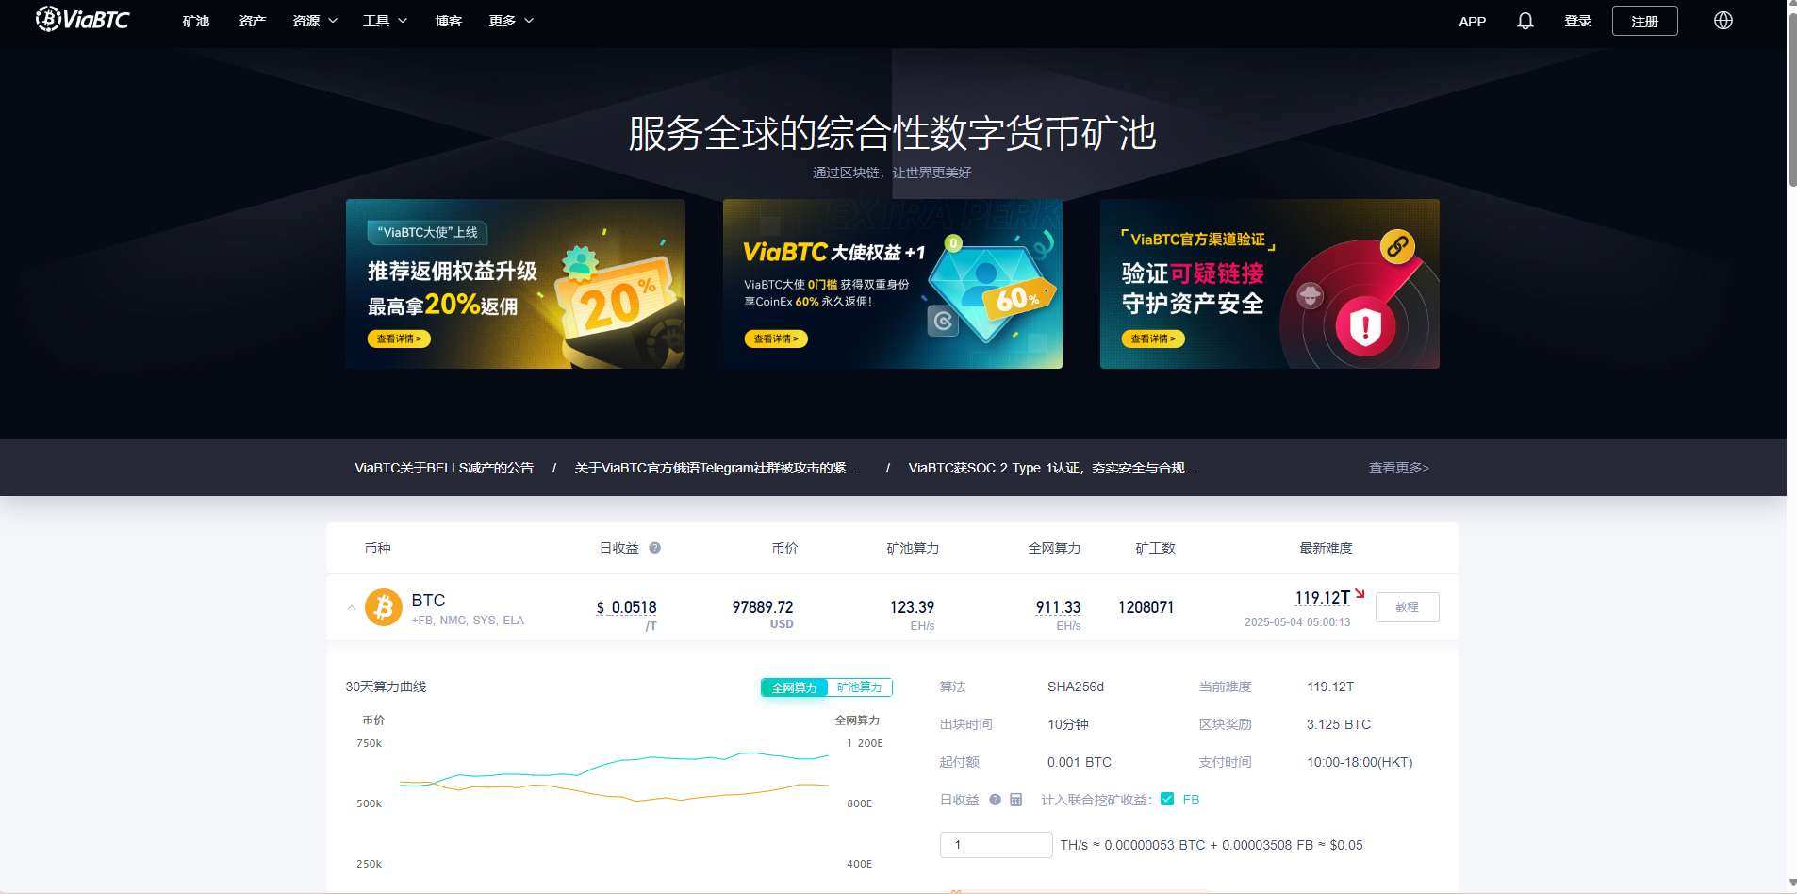Click the 注册 button
1797x894 pixels.
[x=1644, y=20]
